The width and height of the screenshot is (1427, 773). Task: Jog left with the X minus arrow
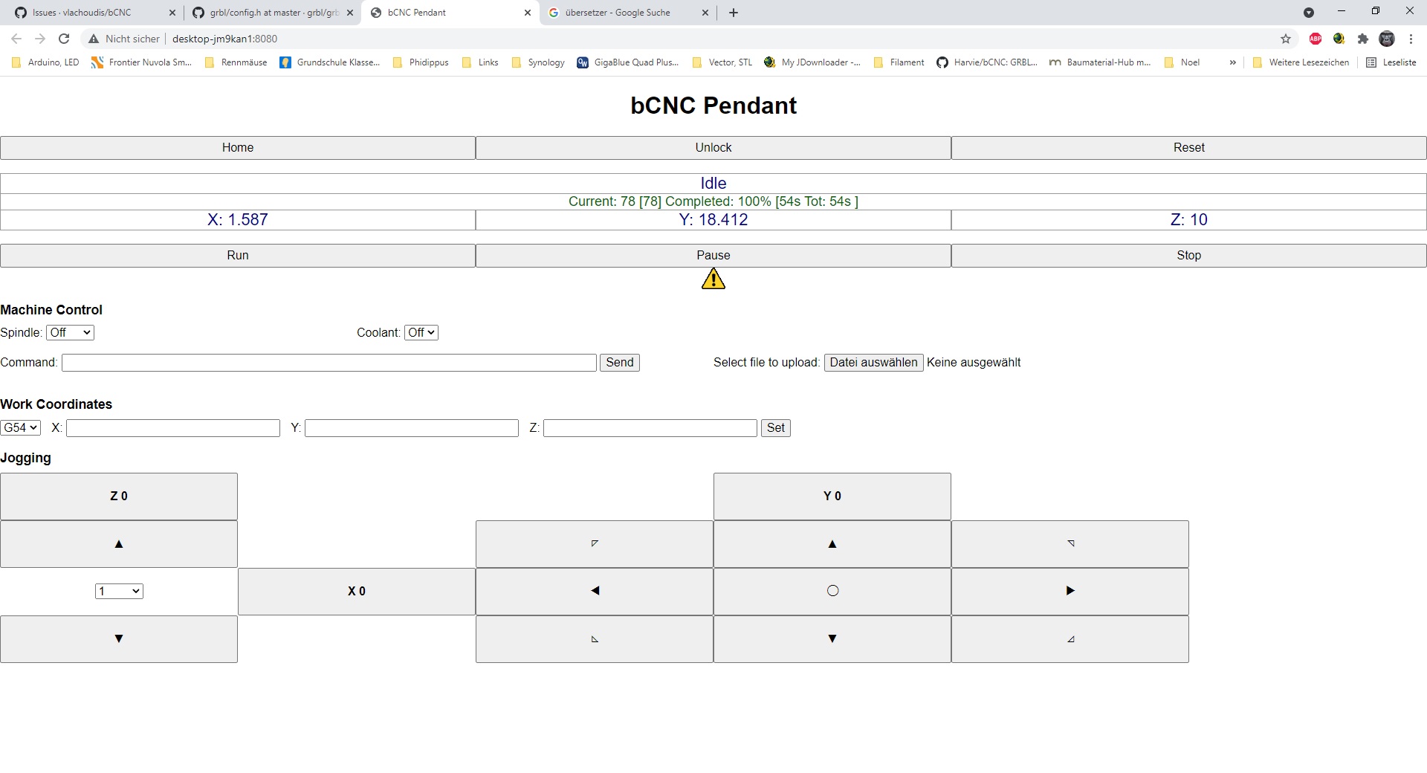click(x=595, y=592)
